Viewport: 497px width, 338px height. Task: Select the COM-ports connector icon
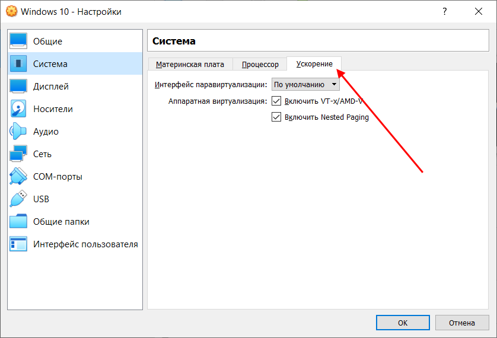18,177
